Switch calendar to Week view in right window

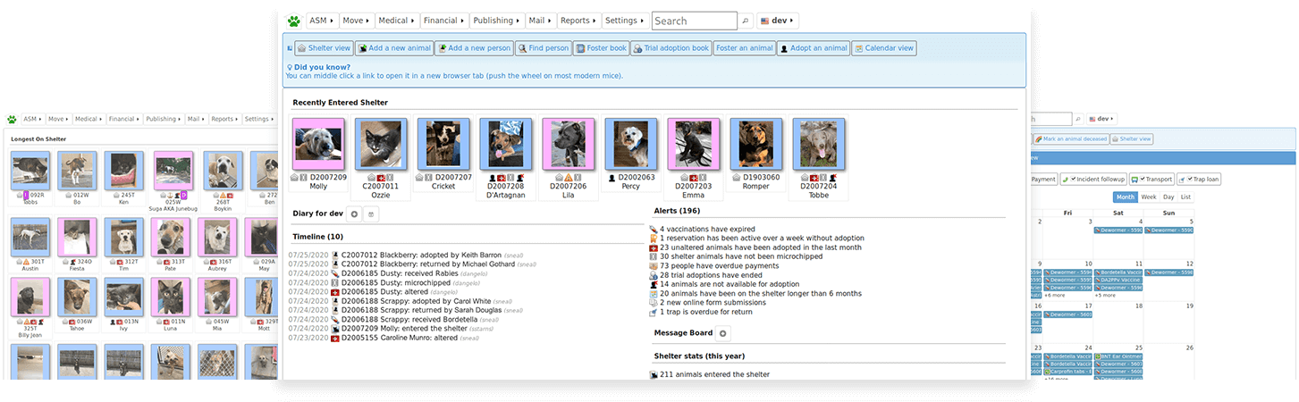(1148, 197)
